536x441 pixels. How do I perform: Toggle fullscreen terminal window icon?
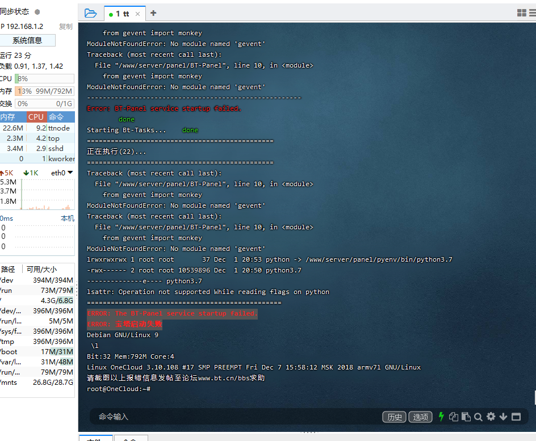[516, 417]
